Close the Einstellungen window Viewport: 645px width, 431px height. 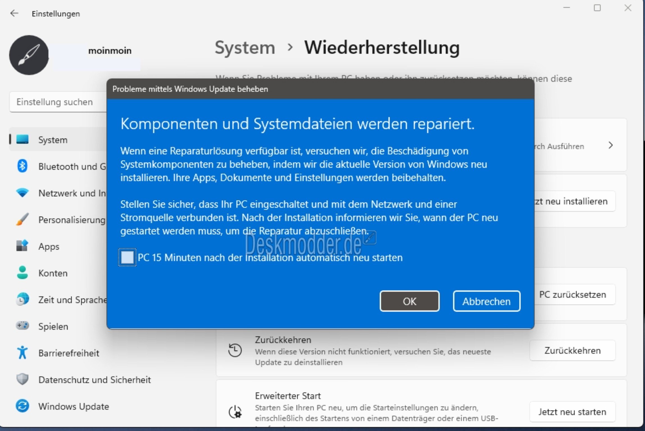(628, 8)
